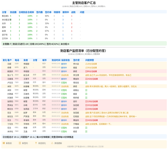Select the 签约率 column header
168x154 pixels.
pos(48,12)
